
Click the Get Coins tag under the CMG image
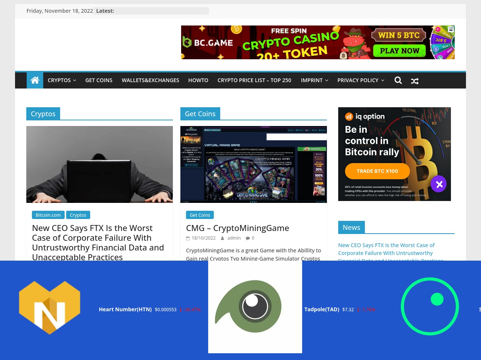click(200, 215)
